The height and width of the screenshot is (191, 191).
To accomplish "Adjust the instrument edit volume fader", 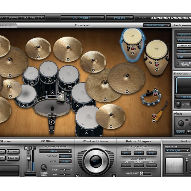I will click(187, 160).
